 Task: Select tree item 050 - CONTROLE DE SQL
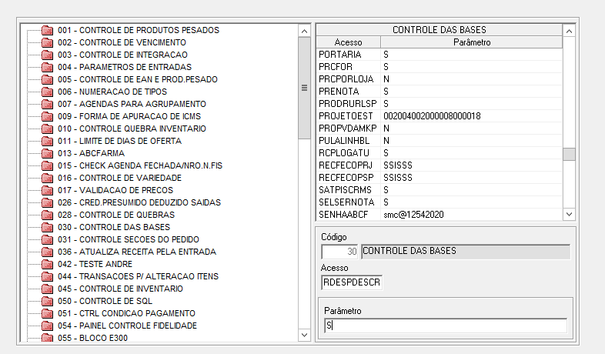(105, 301)
